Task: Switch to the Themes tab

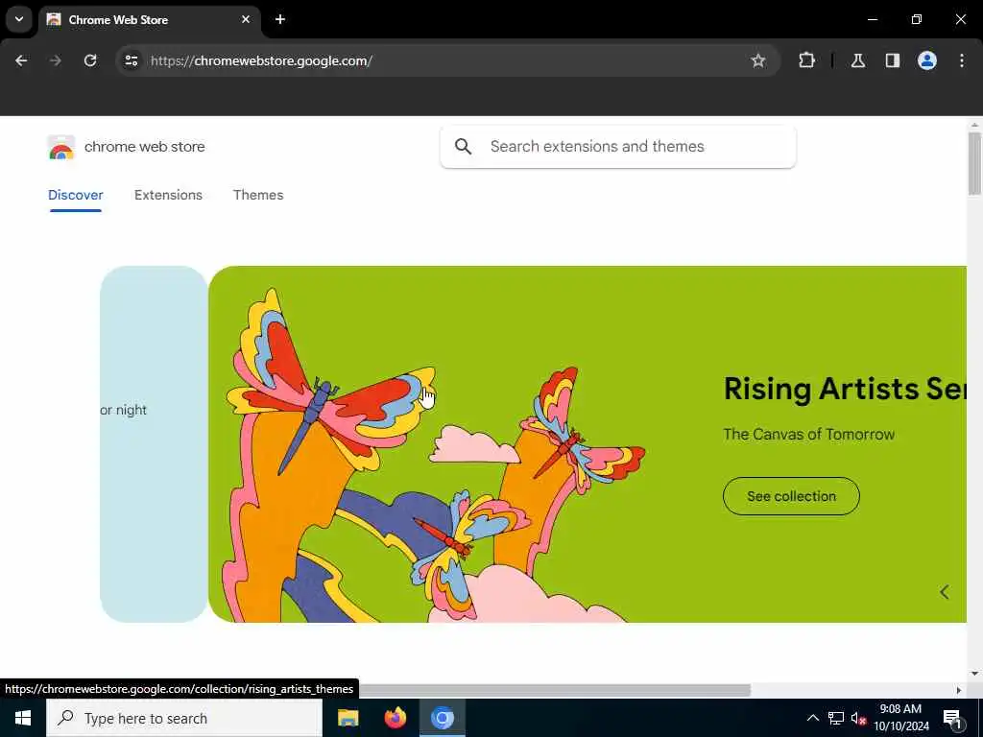Action: pos(258,195)
